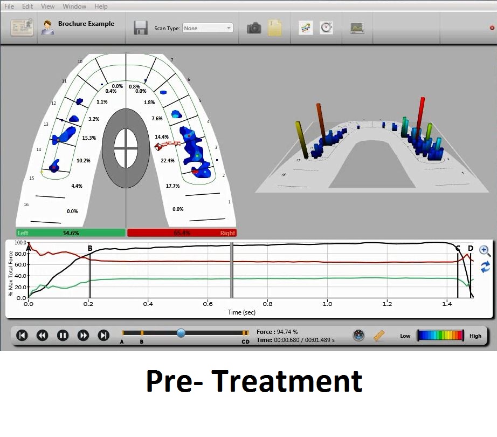The image size is (497, 437).
Task: Open the Window menu
Action: click(74, 6)
